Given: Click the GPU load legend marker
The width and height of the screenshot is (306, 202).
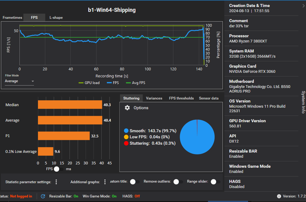Looking at the screenshot, I should tap(80, 82).
